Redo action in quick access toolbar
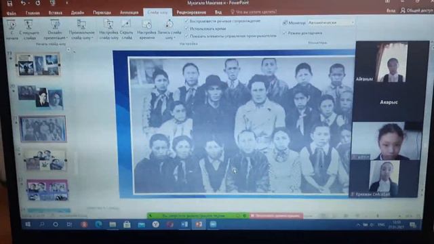Screen dimensions: 434x244 point(38,3)
